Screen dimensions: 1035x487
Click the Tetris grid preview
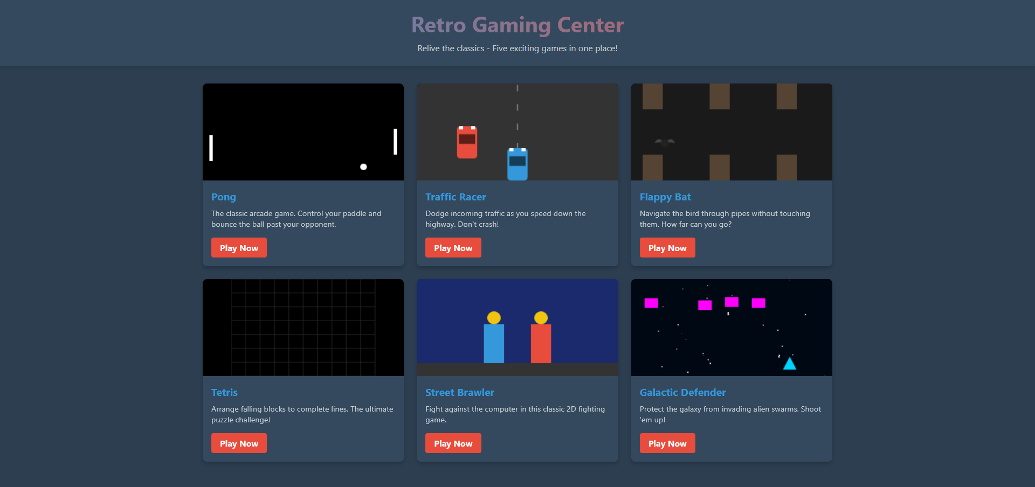(302, 327)
